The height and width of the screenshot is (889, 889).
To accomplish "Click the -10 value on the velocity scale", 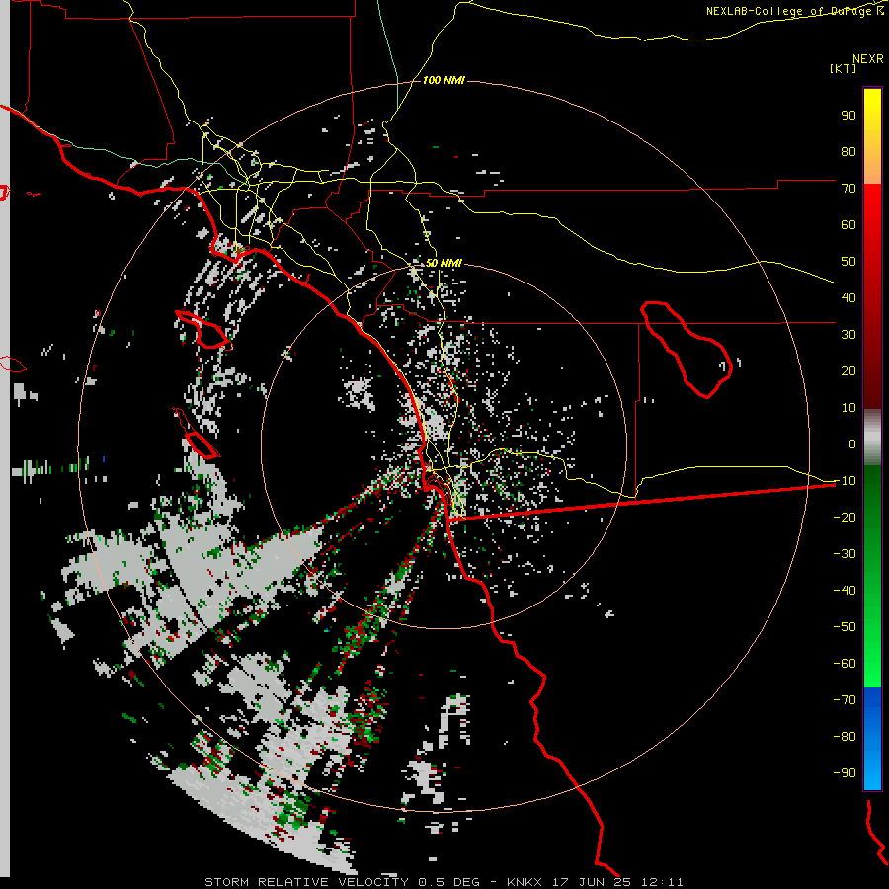I will [845, 481].
